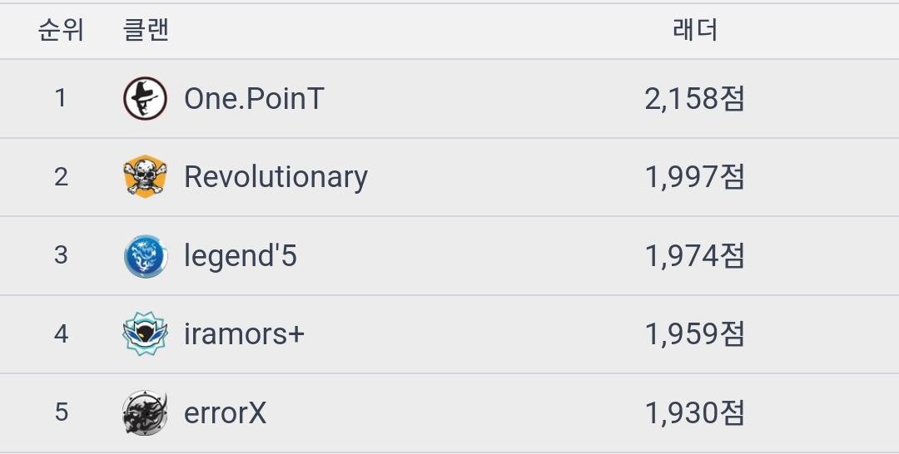Open the Revolutionary clan name link
The image size is (899, 454).
276,177
